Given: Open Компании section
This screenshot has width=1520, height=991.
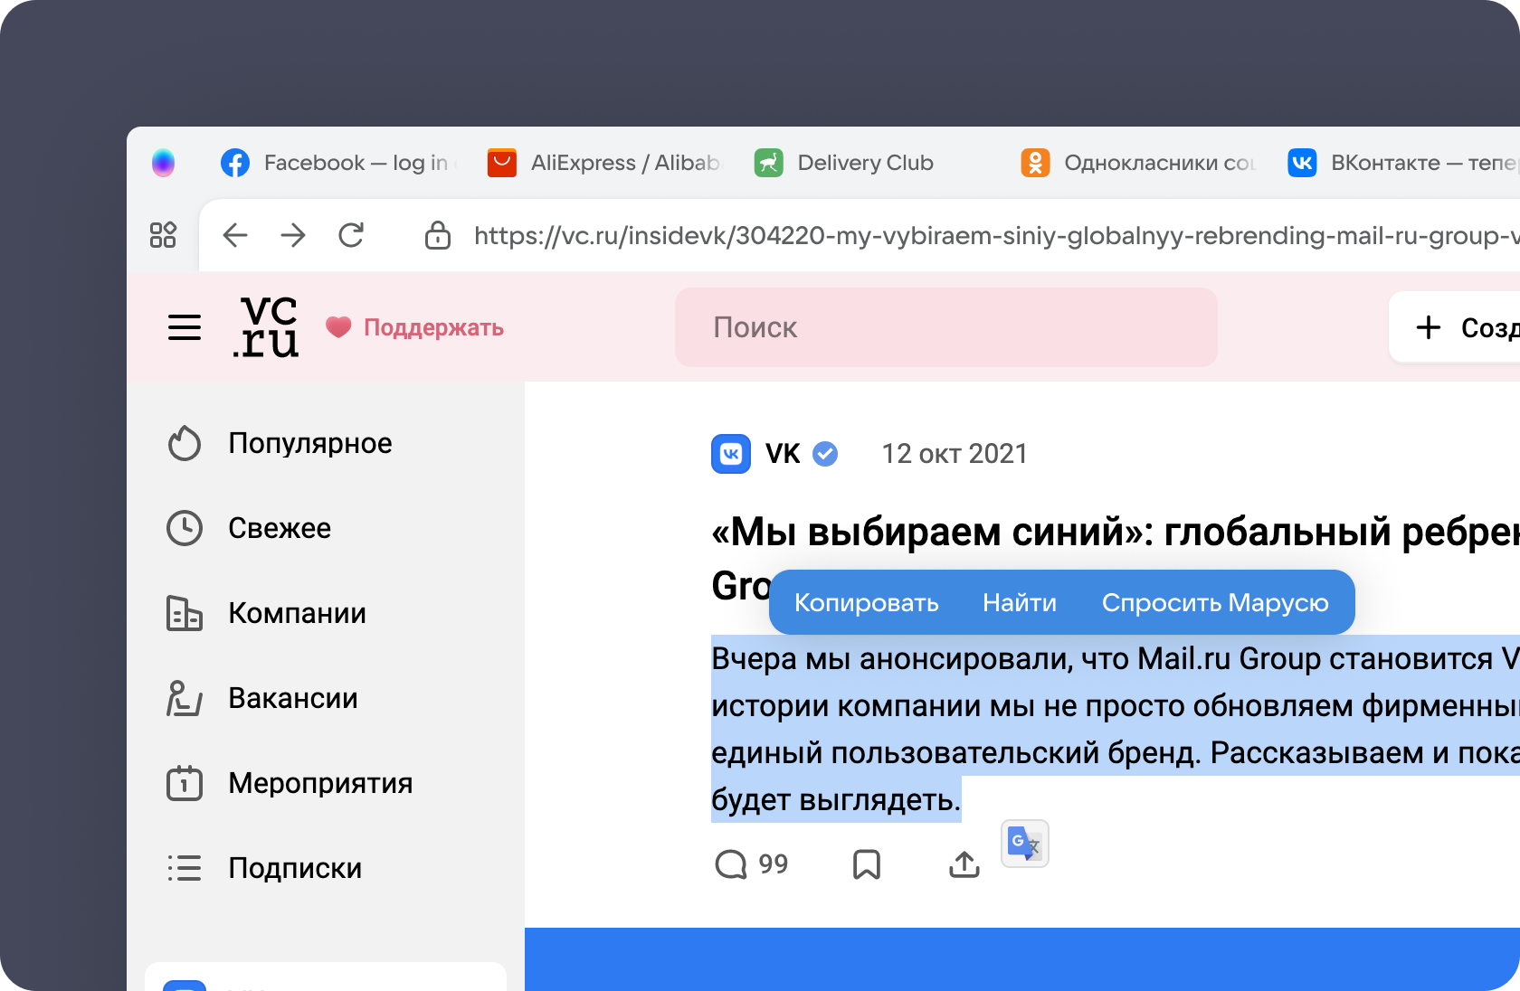Looking at the screenshot, I should pyautogui.click(x=297, y=613).
